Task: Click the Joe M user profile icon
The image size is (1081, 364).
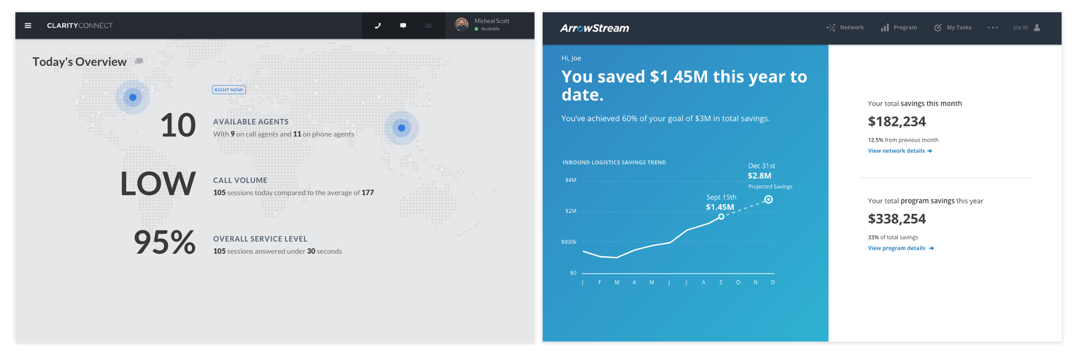Action: click(x=1037, y=28)
